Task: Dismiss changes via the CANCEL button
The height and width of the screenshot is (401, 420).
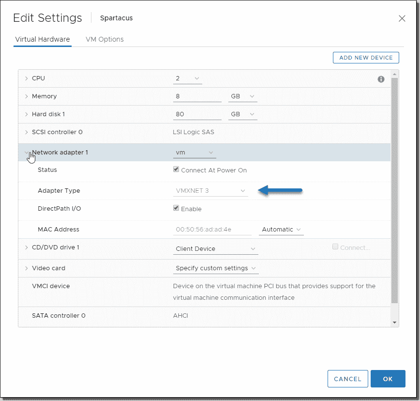Action: (x=347, y=379)
